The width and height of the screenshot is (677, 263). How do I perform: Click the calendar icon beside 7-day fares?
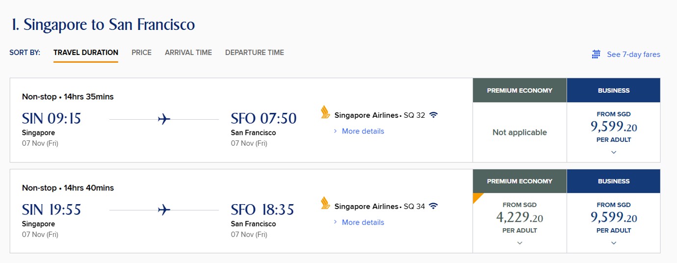point(596,54)
